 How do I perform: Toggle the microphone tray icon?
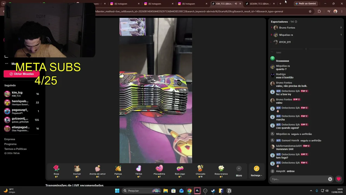[x=317, y=191]
